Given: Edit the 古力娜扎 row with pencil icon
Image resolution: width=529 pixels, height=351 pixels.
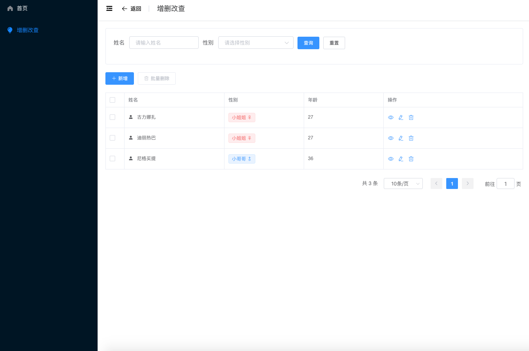Looking at the screenshot, I should (x=401, y=118).
